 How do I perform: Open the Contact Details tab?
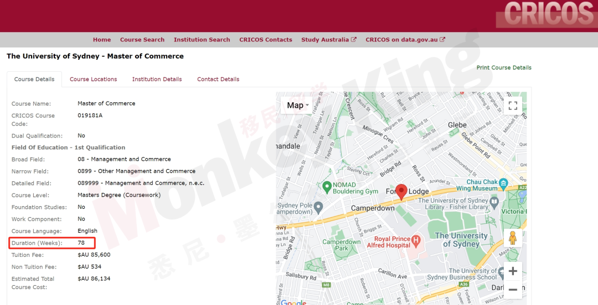(218, 79)
